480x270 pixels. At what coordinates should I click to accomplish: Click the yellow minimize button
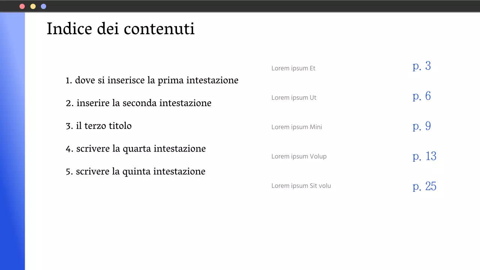point(33,6)
